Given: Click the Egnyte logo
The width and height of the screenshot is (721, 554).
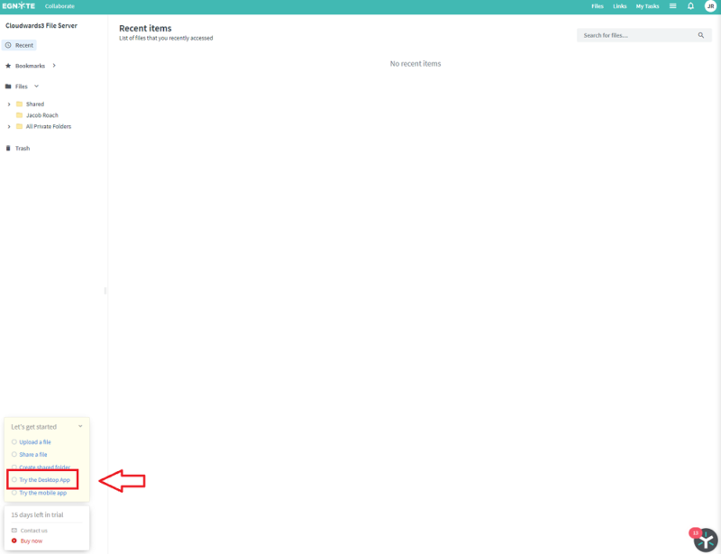Looking at the screenshot, I should [x=18, y=6].
